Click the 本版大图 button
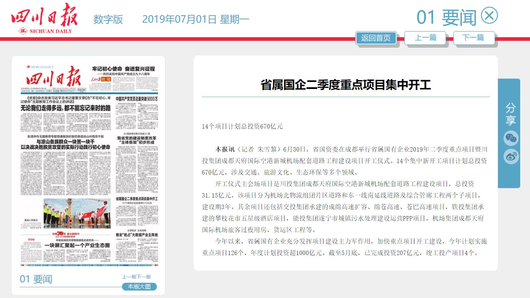 click(139, 286)
